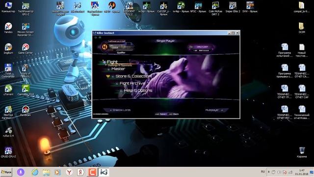Show hidden system tray icons
The height and width of the screenshot is (177, 314).
(269, 172)
